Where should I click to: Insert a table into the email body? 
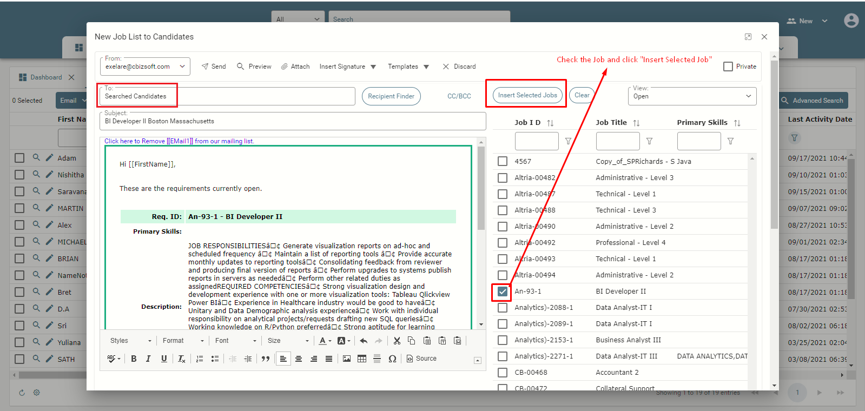click(x=362, y=359)
